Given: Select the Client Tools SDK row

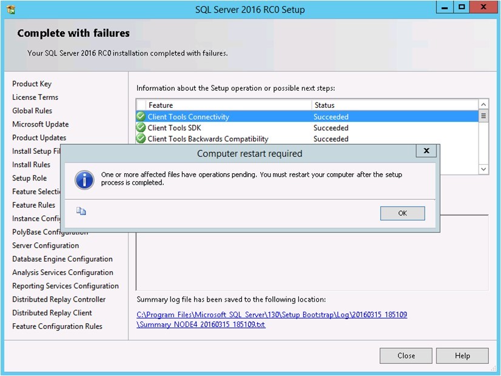Looking at the screenshot, I should click(x=307, y=128).
